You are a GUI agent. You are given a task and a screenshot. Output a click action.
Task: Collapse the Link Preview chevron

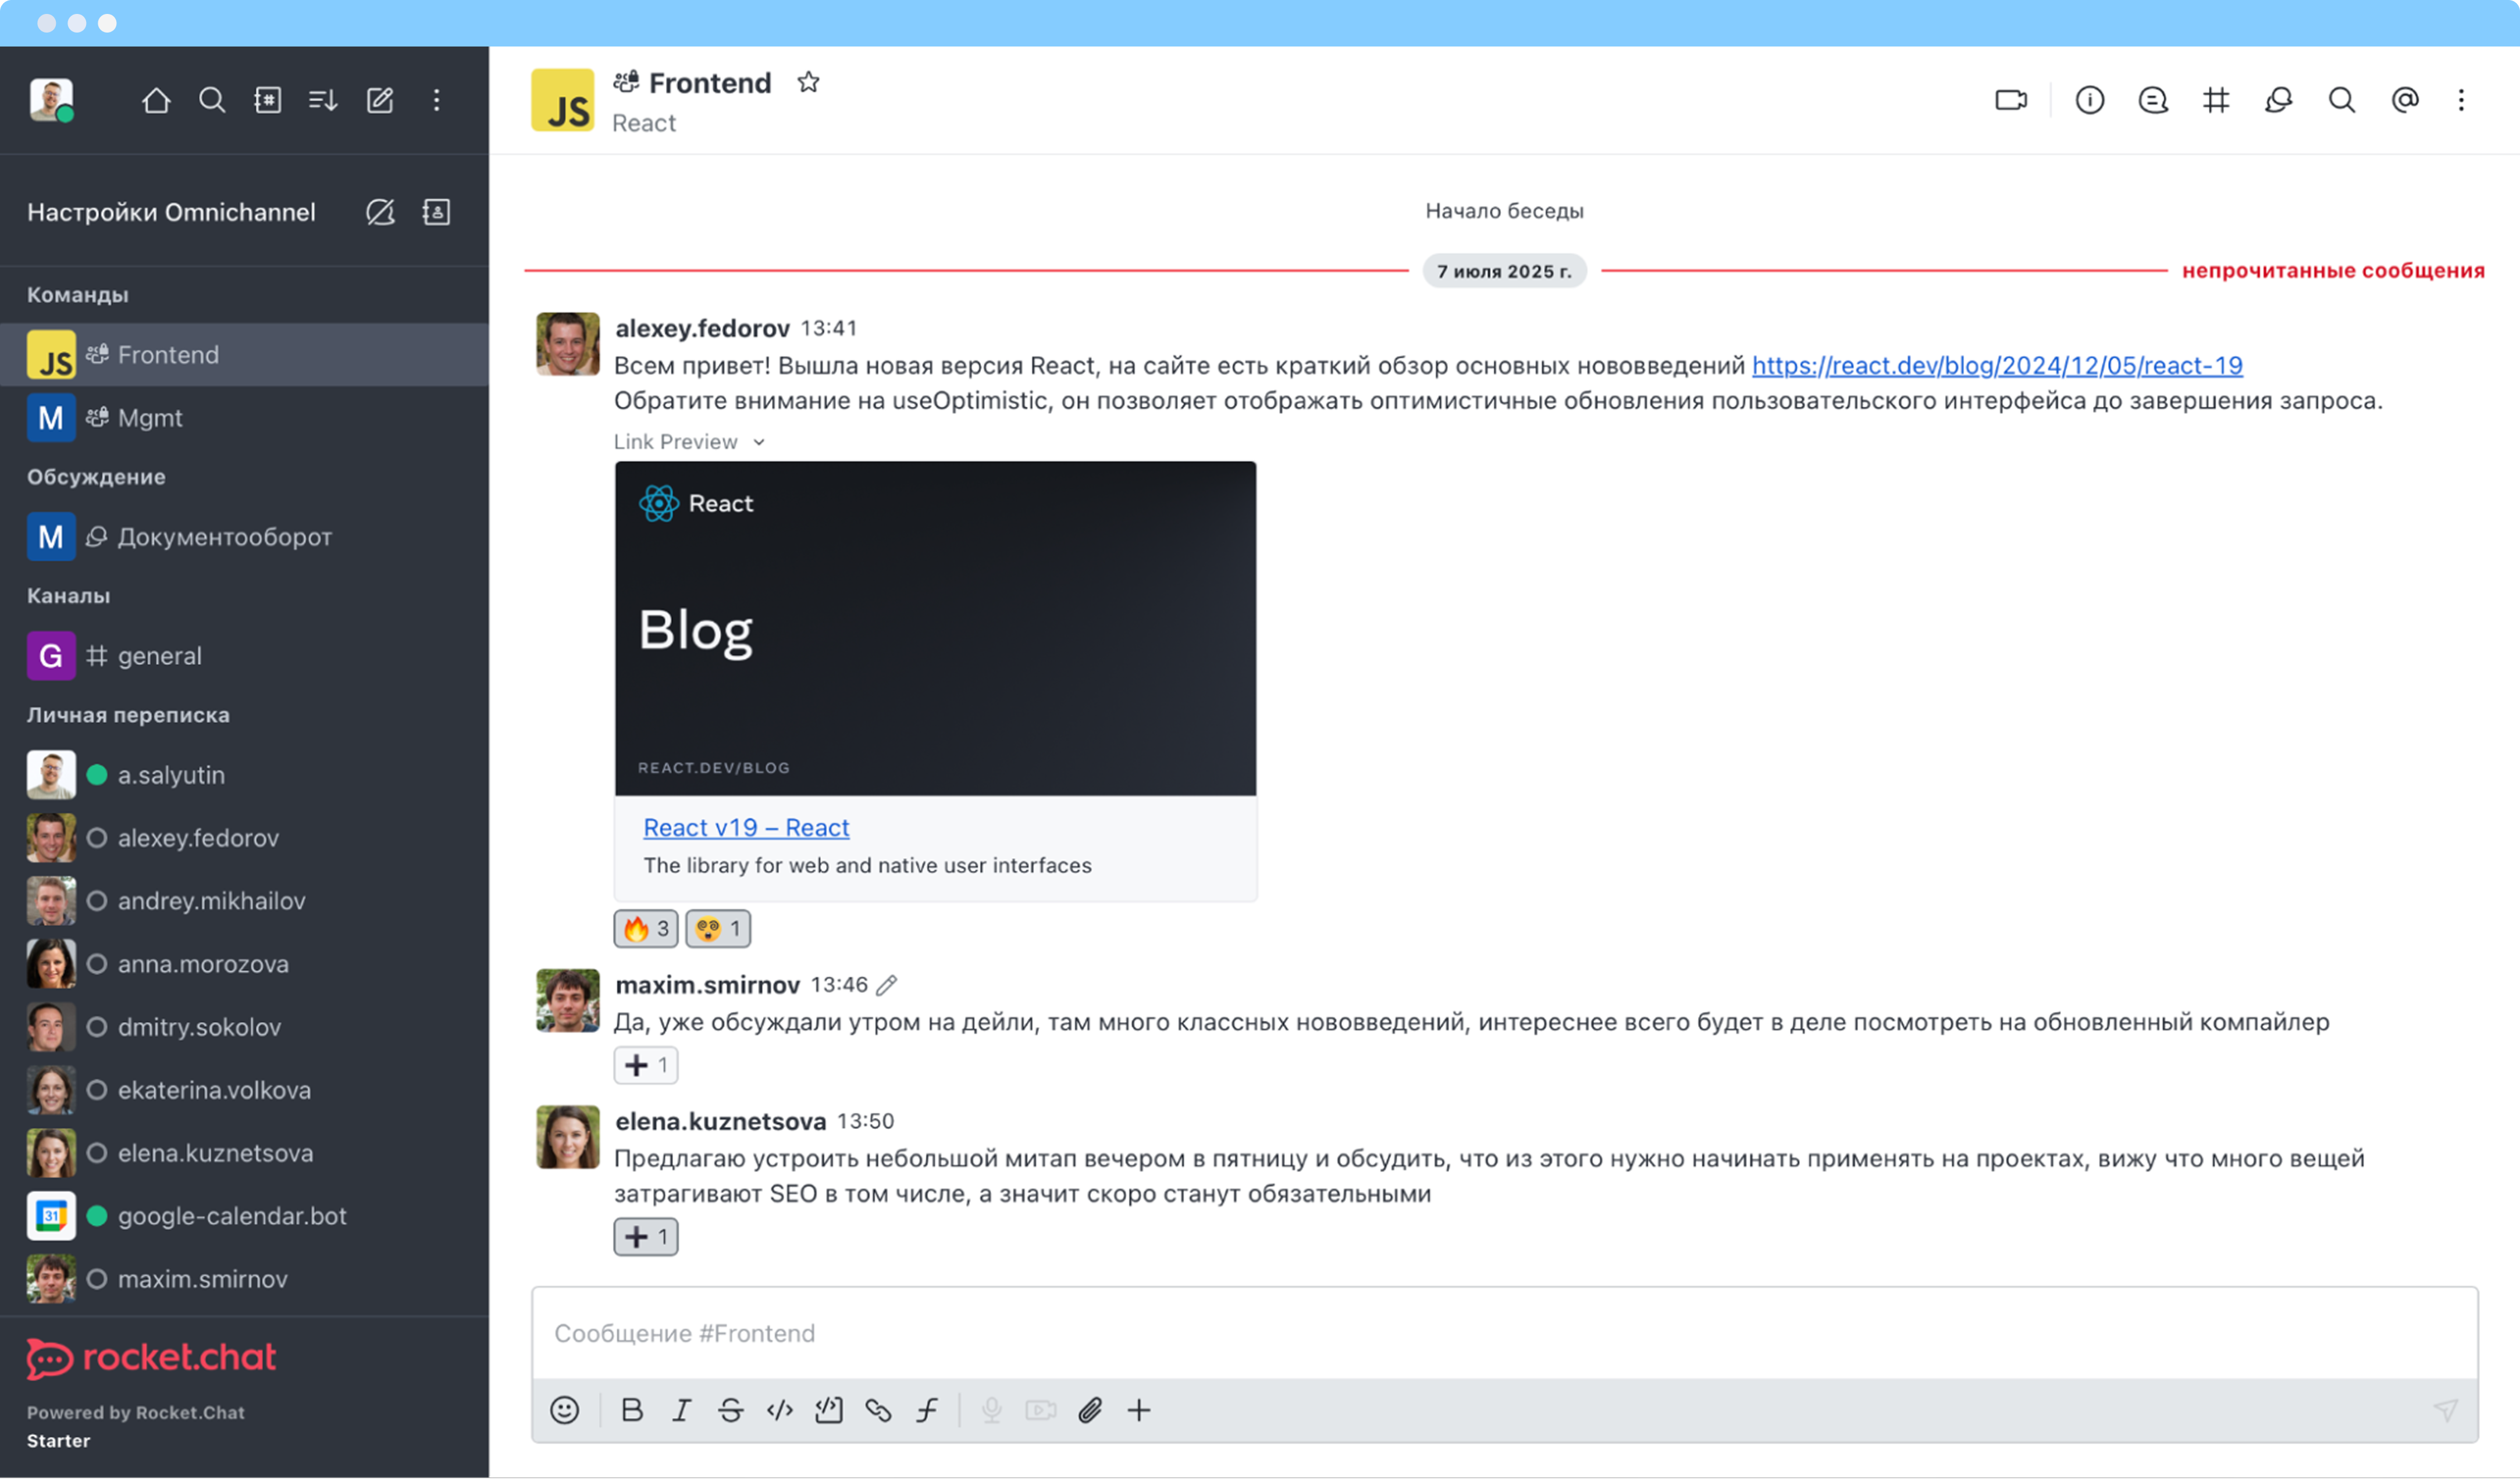pyautogui.click(x=759, y=442)
